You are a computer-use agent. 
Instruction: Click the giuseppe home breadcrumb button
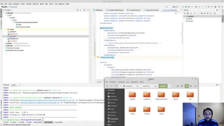tap(128, 86)
